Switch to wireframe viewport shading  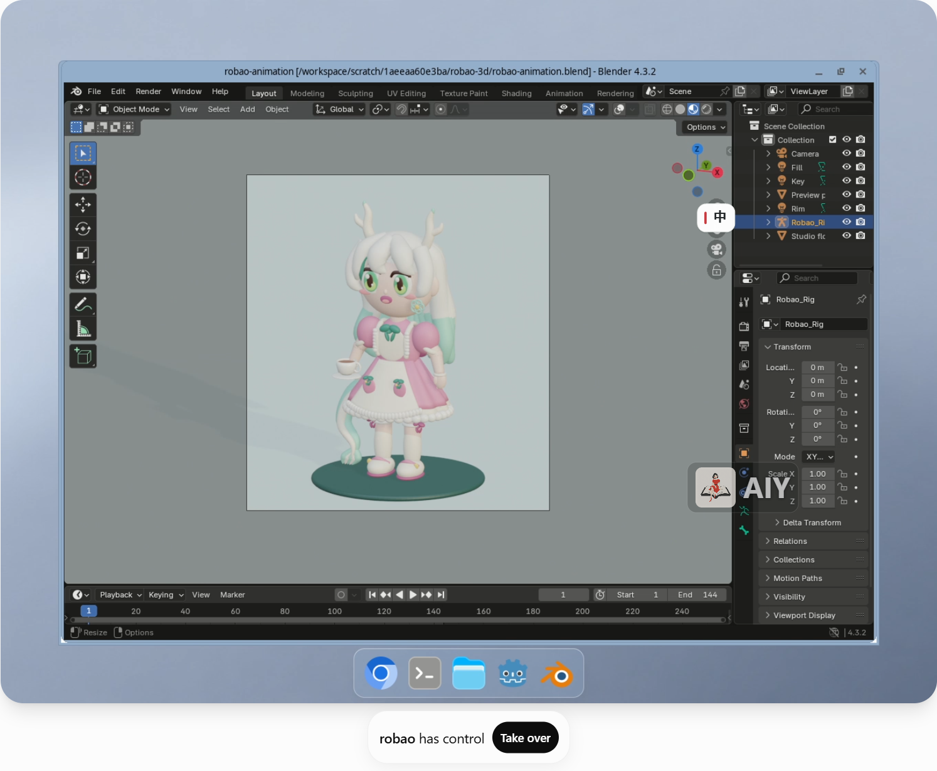click(667, 109)
